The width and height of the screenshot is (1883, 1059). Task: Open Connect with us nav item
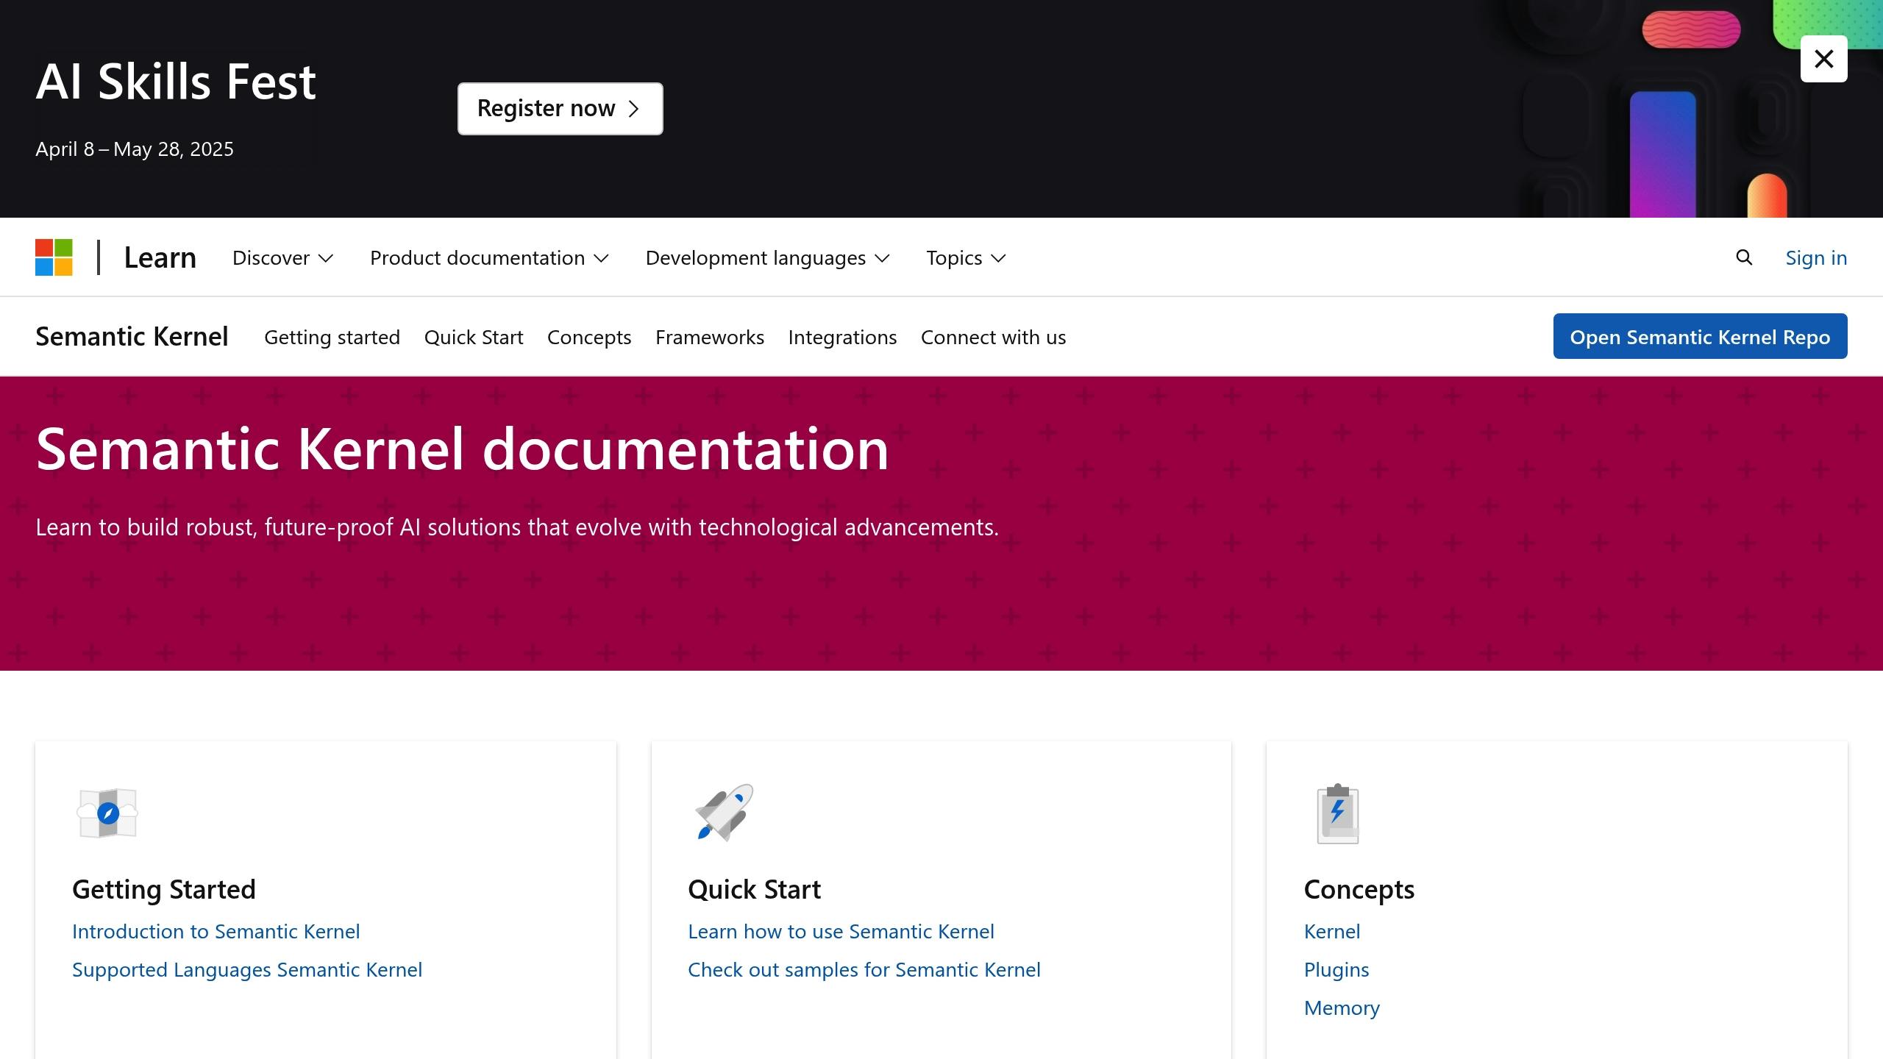(993, 337)
